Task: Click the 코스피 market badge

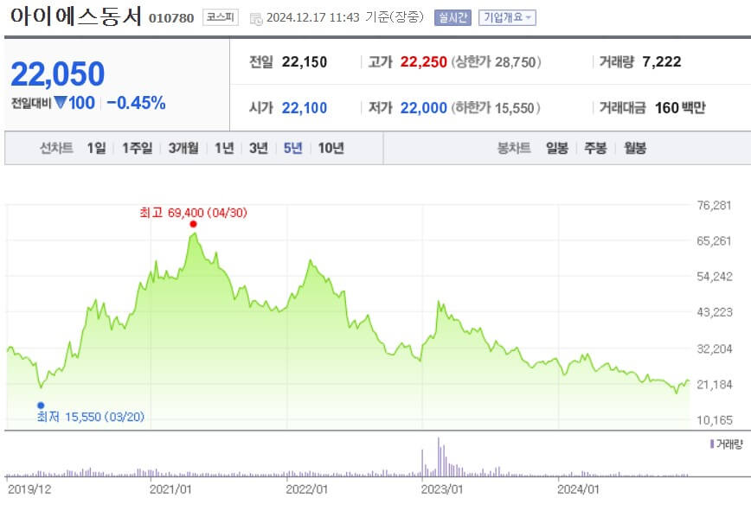Action: [221, 17]
